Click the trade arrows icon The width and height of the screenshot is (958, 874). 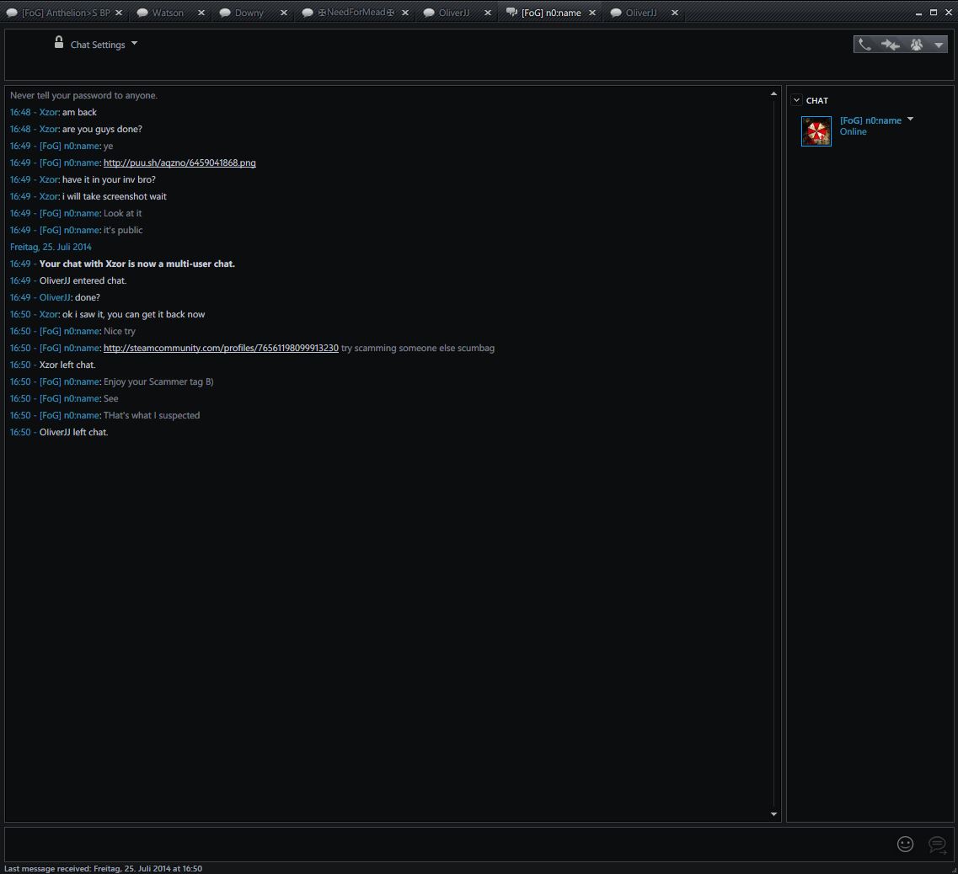[891, 45]
